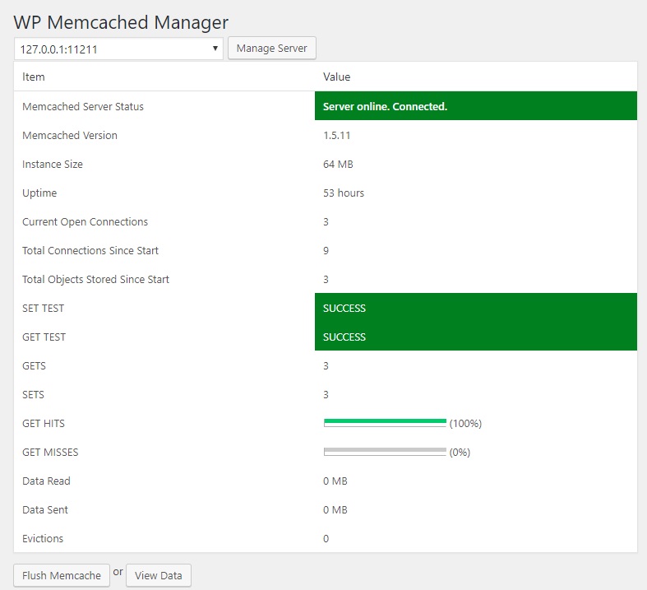This screenshot has width=647, height=590.
Task: Click the 'Server online. Connected.' status cell
Action: pos(475,106)
